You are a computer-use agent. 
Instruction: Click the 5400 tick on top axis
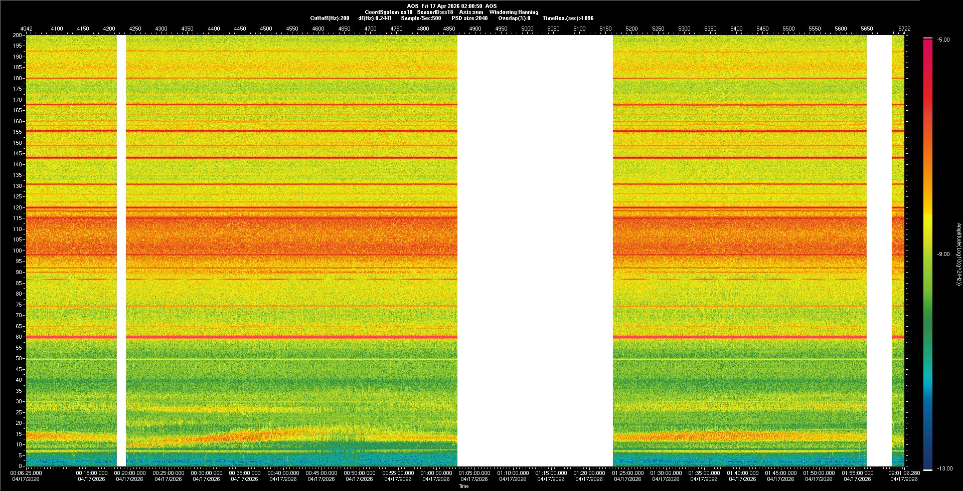click(736, 29)
